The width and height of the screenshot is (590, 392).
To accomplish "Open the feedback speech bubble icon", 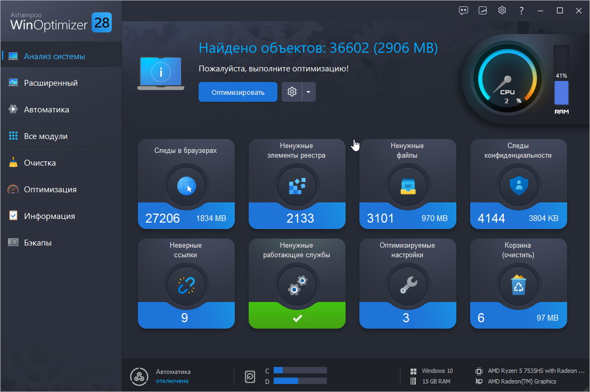I will pos(463,11).
